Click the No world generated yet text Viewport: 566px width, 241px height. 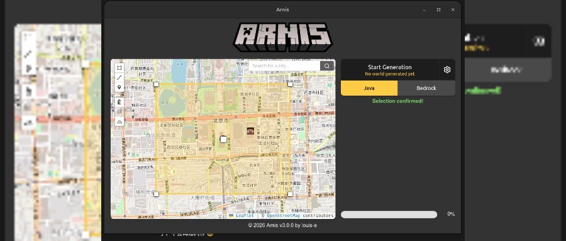pyautogui.click(x=390, y=74)
